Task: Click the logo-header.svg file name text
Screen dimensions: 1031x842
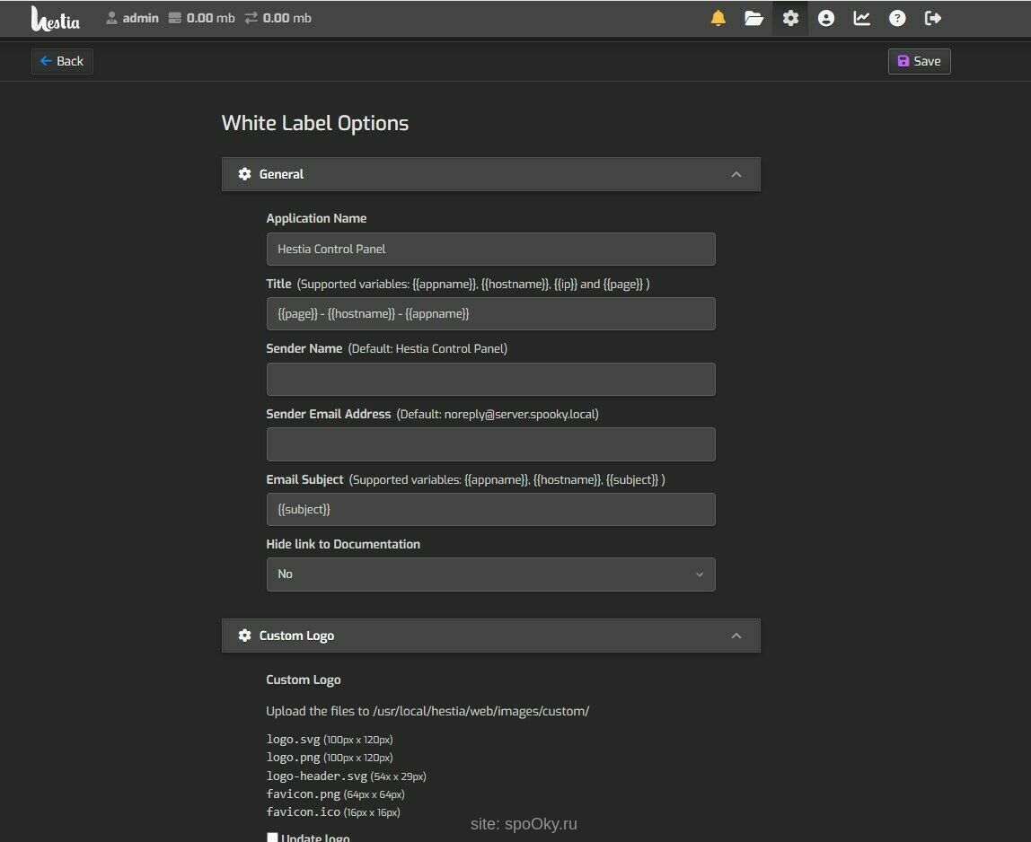Action: [x=317, y=776]
